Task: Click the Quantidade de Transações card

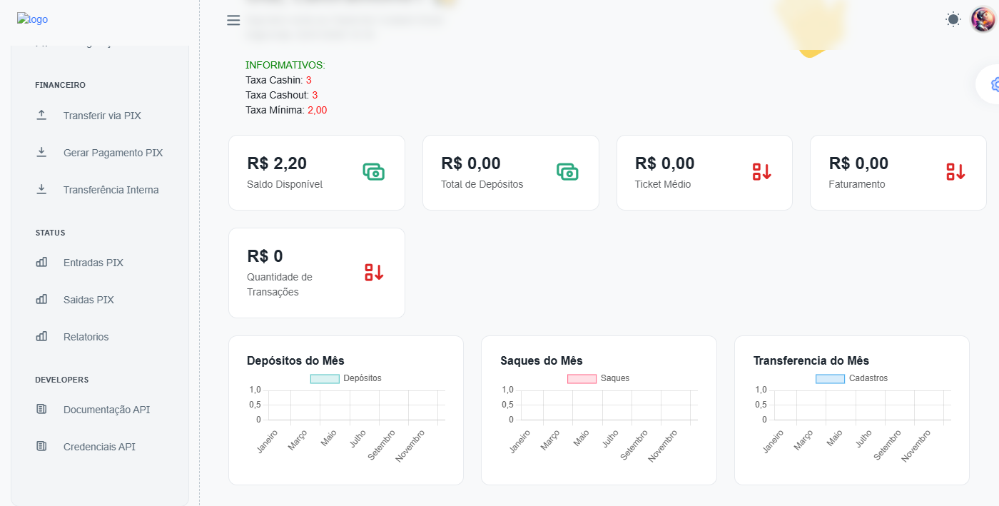Action: tap(316, 273)
